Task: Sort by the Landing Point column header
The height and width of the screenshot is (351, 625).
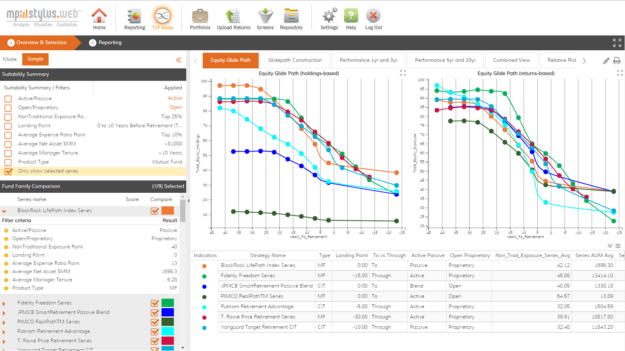Action: point(351,255)
